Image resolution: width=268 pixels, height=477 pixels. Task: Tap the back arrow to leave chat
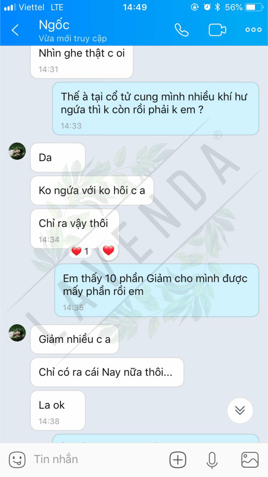(15, 30)
